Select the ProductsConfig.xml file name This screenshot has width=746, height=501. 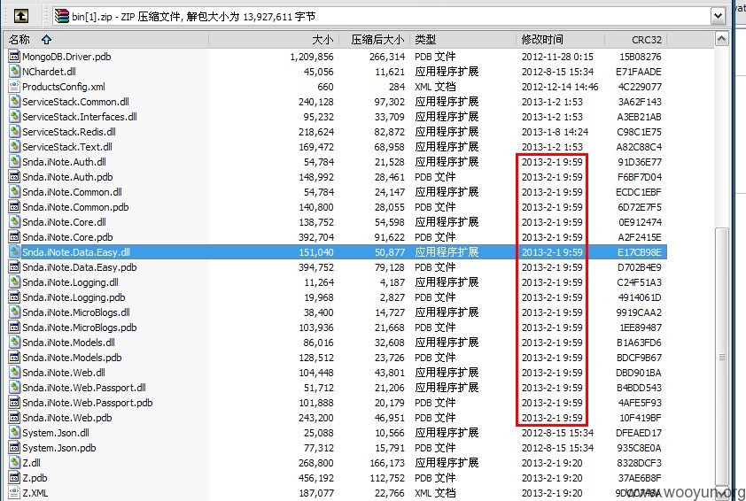[64, 87]
